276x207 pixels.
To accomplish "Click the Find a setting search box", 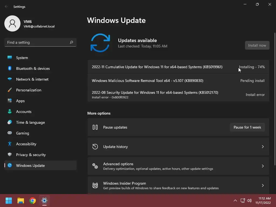I will 40,42.
